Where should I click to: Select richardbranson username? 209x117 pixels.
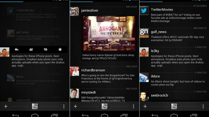(x=93, y=70)
